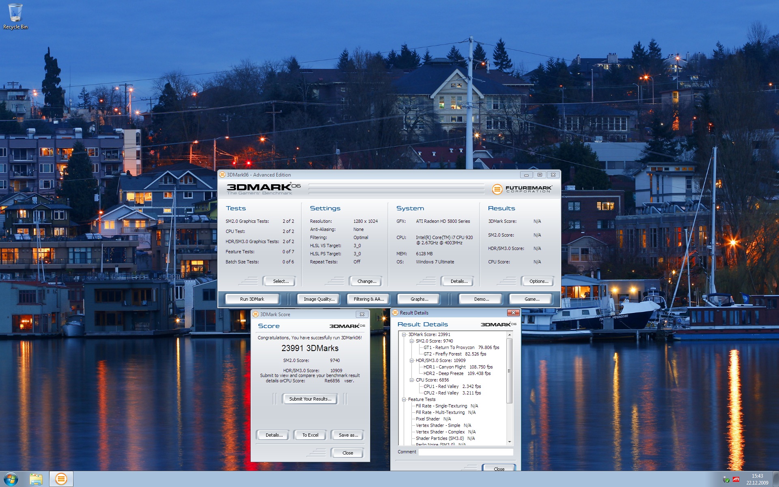The image size is (779, 487).
Task: Select HDR2 - Deep Freeze result
Action: 457,374
